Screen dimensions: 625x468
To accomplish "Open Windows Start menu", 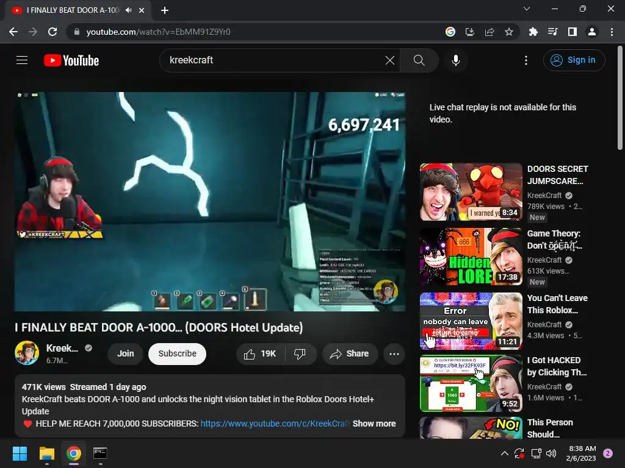I will click(x=20, y=453).
